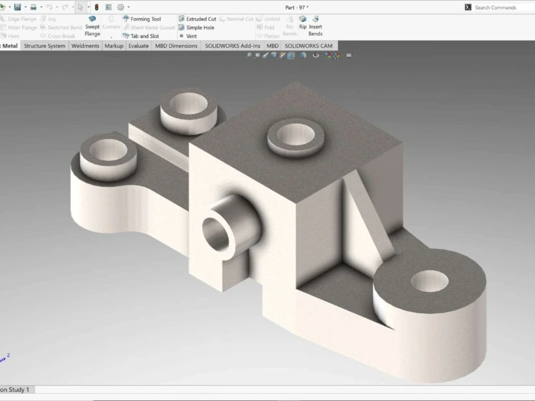Open the Display Style cube icon
Image resolution: width=535 pixels, height=401 pixels.
pyautogui.click(x=303, y=55)
